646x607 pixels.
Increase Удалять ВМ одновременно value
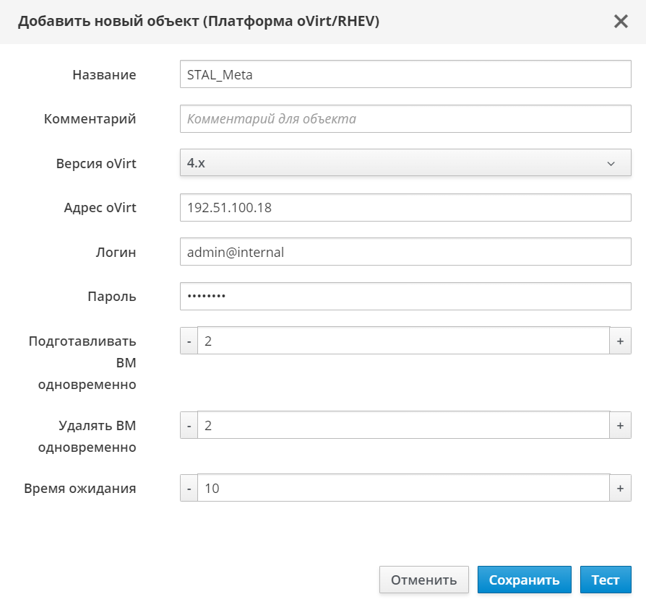pos(620,426)
